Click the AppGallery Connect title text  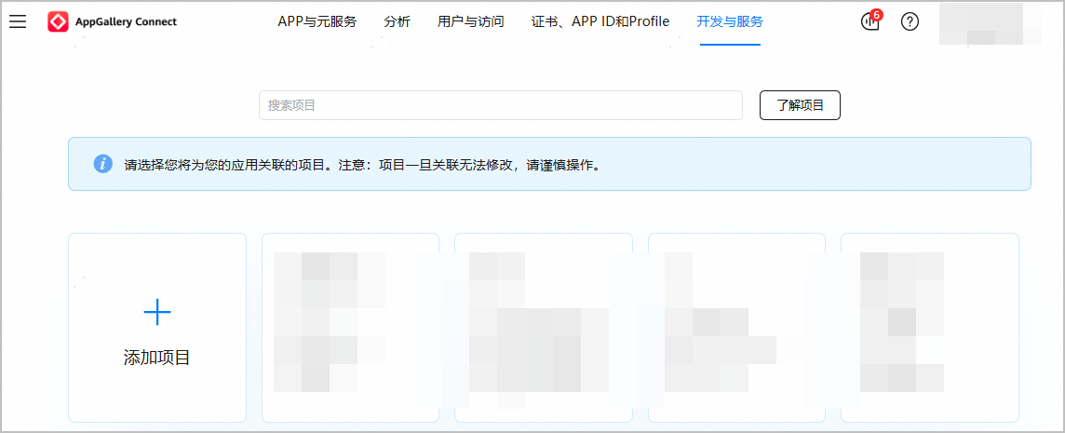point(126,21)
